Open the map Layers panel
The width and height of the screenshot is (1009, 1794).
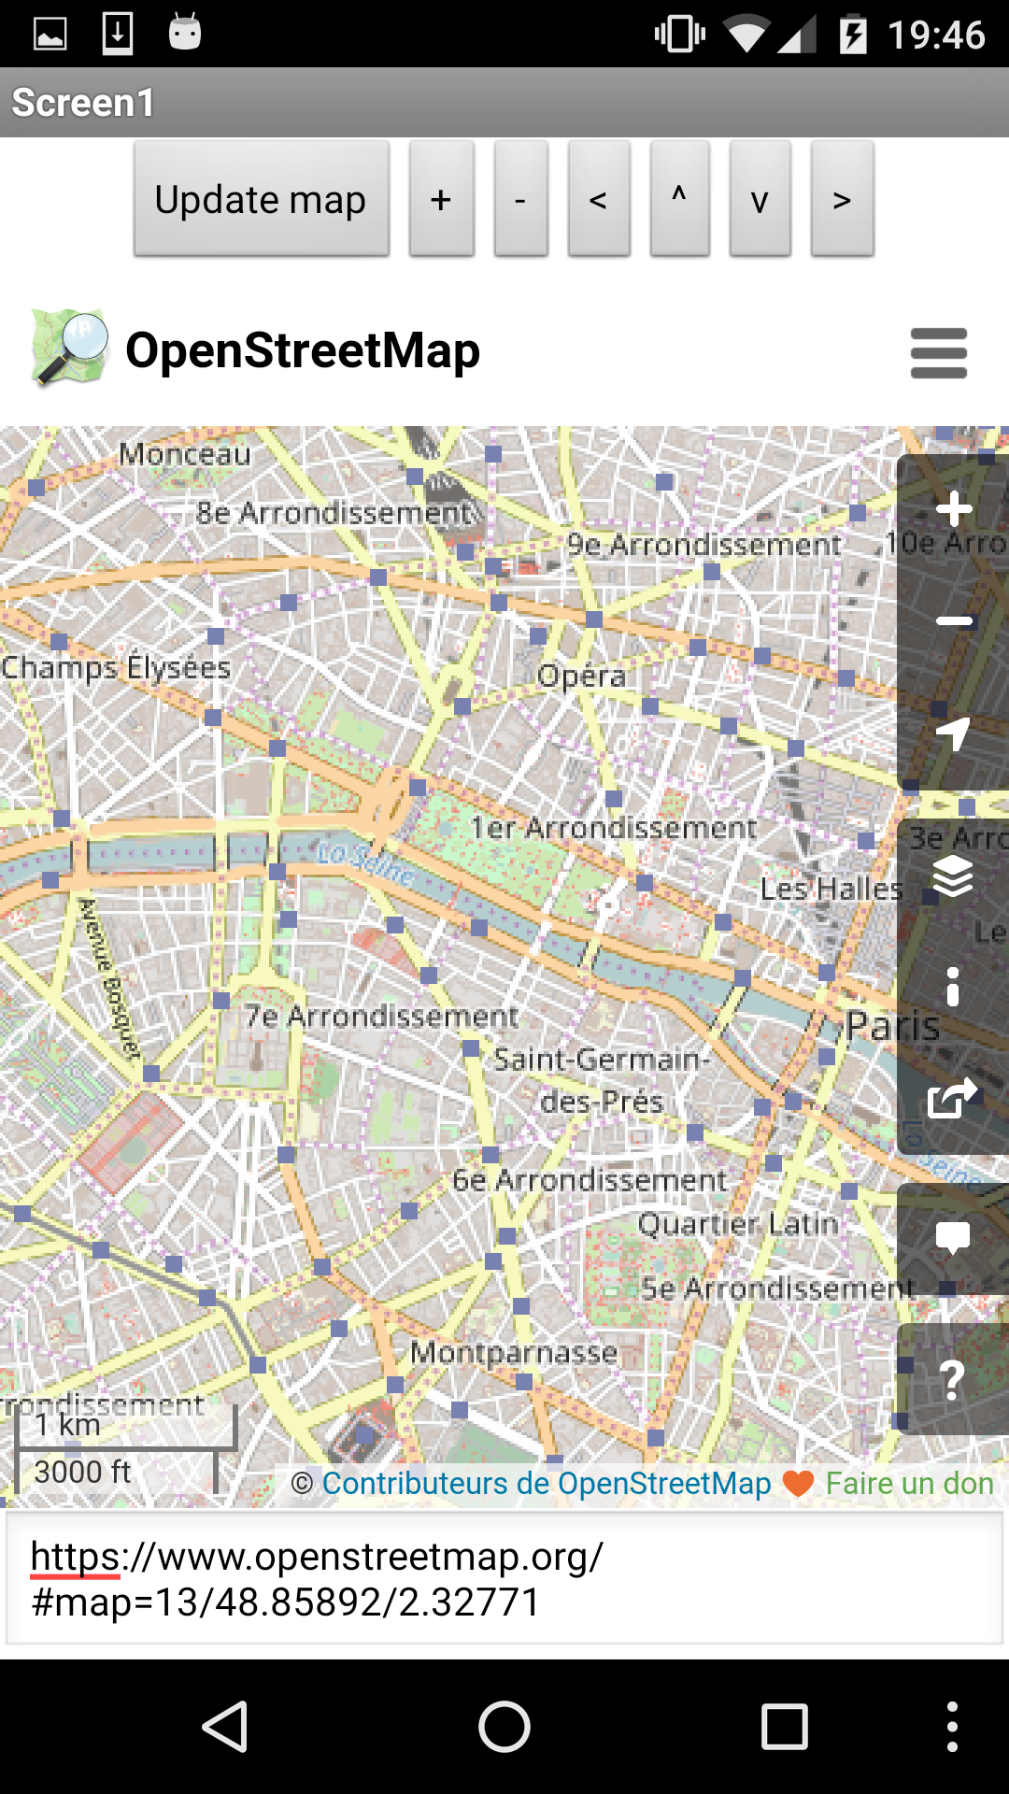(x=954, y=876)
